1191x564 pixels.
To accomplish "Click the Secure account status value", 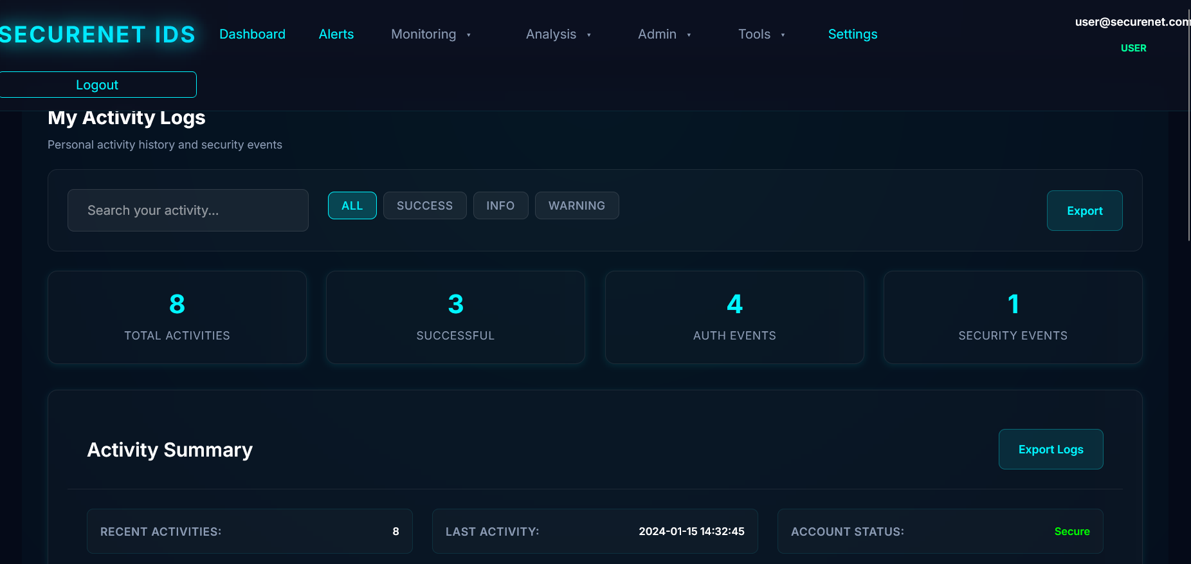I will click(x=1072, y=531).
